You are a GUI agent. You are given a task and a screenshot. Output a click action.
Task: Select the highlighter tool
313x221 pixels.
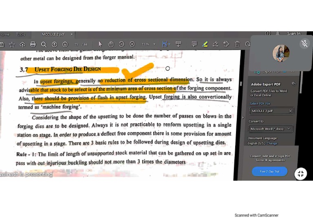[205, 44]
